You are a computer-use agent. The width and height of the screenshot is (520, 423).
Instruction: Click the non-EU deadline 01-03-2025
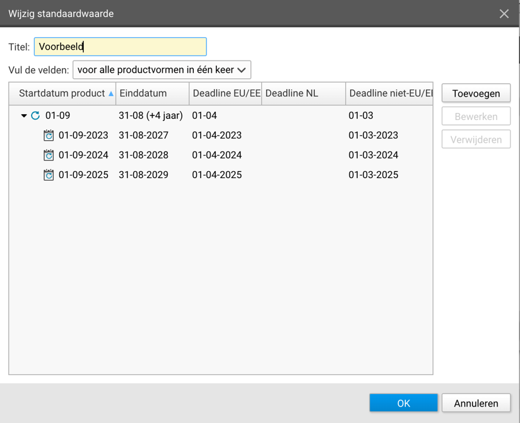[x=374, y=175]
